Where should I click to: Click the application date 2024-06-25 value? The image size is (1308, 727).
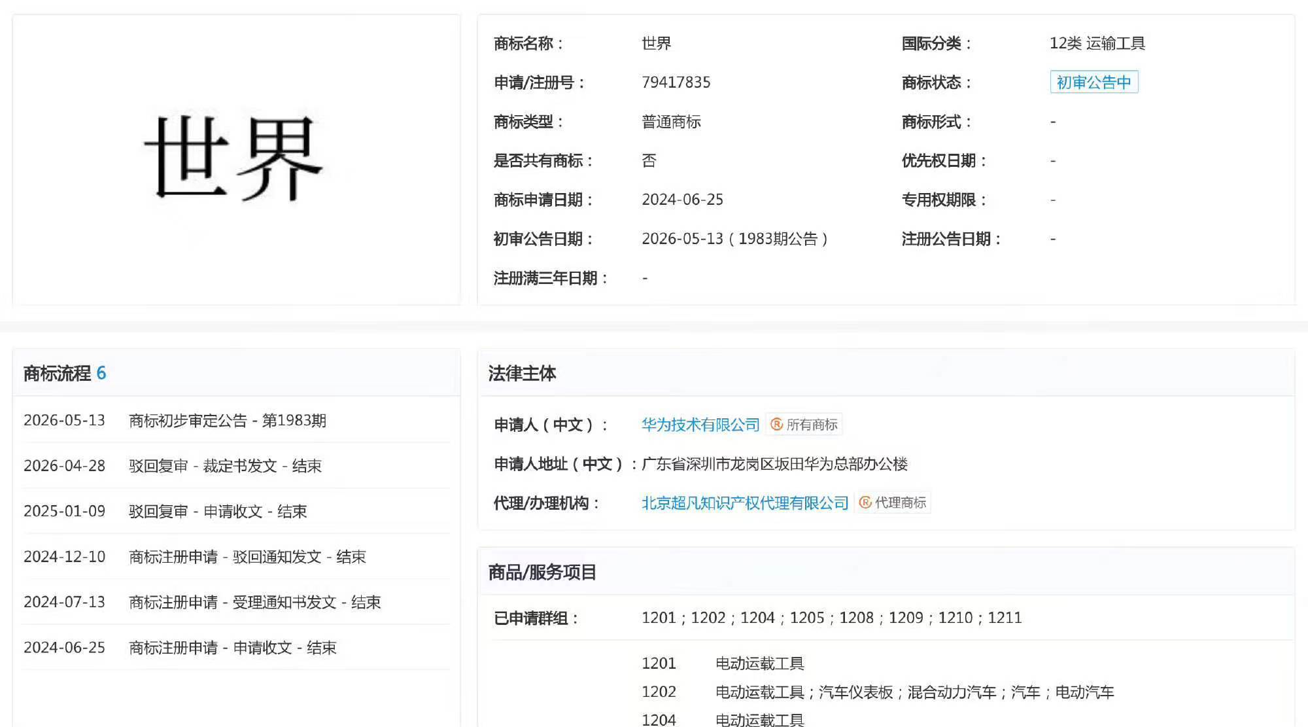coord(683,200)
